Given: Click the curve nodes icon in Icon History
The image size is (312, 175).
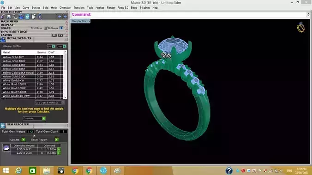Looking at the screenshot, I should pyautogui.click(x=15, y=17).
